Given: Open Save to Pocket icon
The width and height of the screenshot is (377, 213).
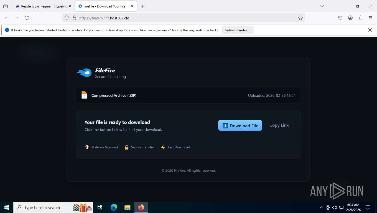Looking at the screenshot, I should (x=340, y=18).
